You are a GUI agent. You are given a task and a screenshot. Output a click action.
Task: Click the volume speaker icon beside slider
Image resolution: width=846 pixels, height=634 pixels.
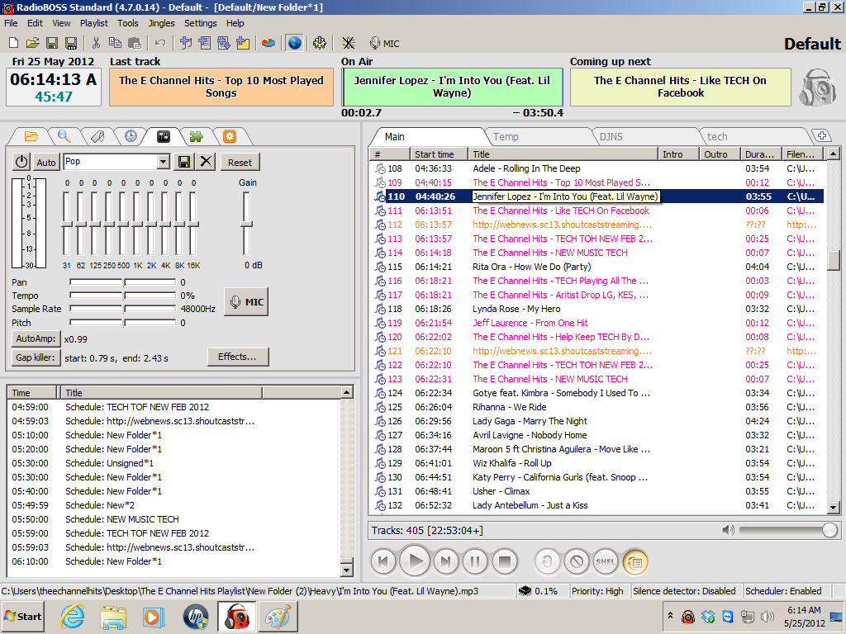[x=728, y=531]
